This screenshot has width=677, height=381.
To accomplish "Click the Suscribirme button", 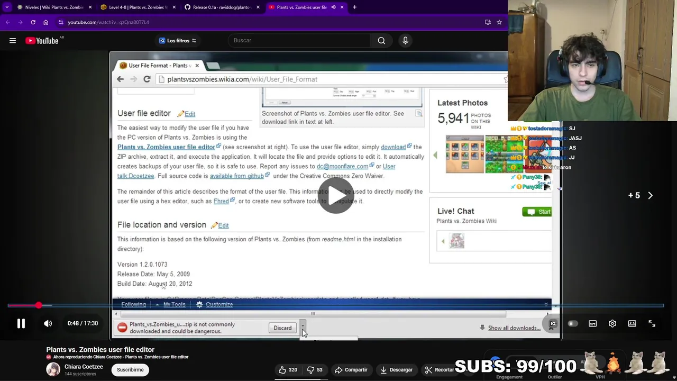I will [130, 370].
